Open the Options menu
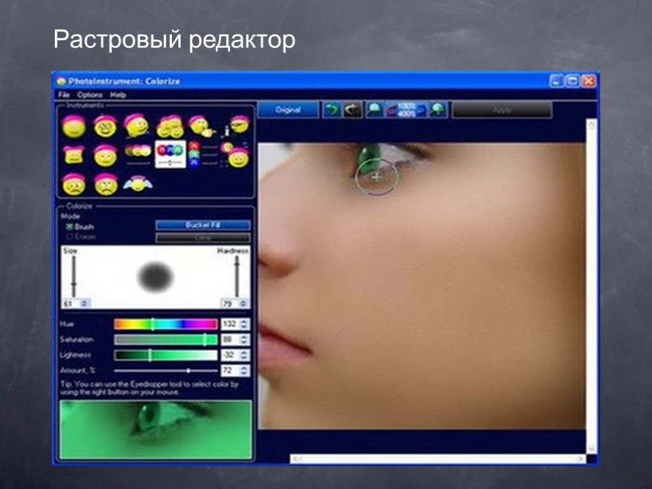Screen dimensions: 652x489 [x=90, y=95]
